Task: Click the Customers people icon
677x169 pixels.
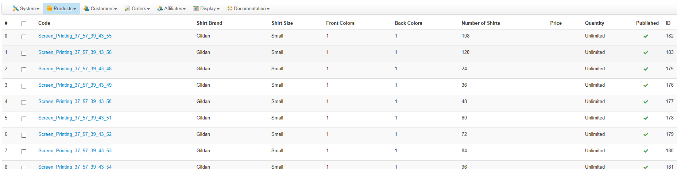Action: click(86, 8)
